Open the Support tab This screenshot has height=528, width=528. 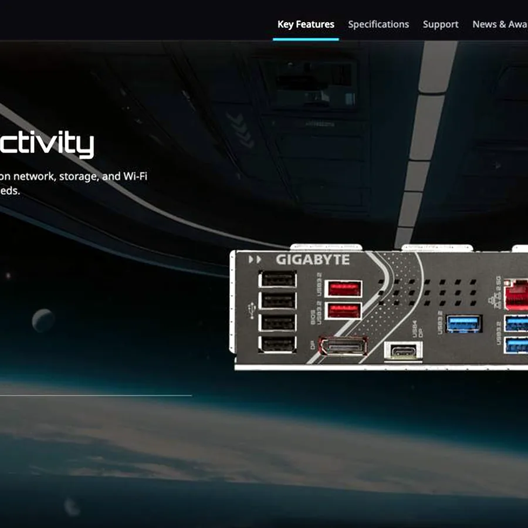(x=441, y=25)
